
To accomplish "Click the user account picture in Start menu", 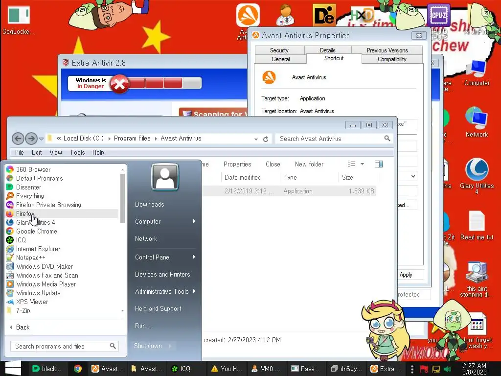I will pyautogui.click(x=165, y=177).
